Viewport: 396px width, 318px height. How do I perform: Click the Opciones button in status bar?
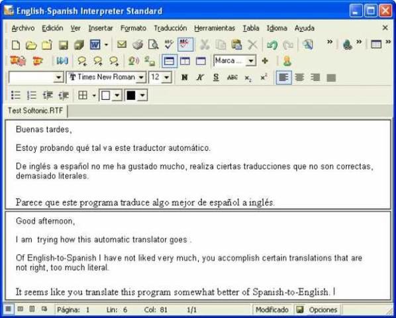tap(317, 309)
